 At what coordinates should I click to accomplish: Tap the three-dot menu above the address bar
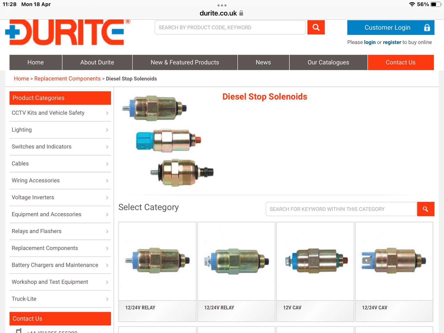(x=222, y=5)
